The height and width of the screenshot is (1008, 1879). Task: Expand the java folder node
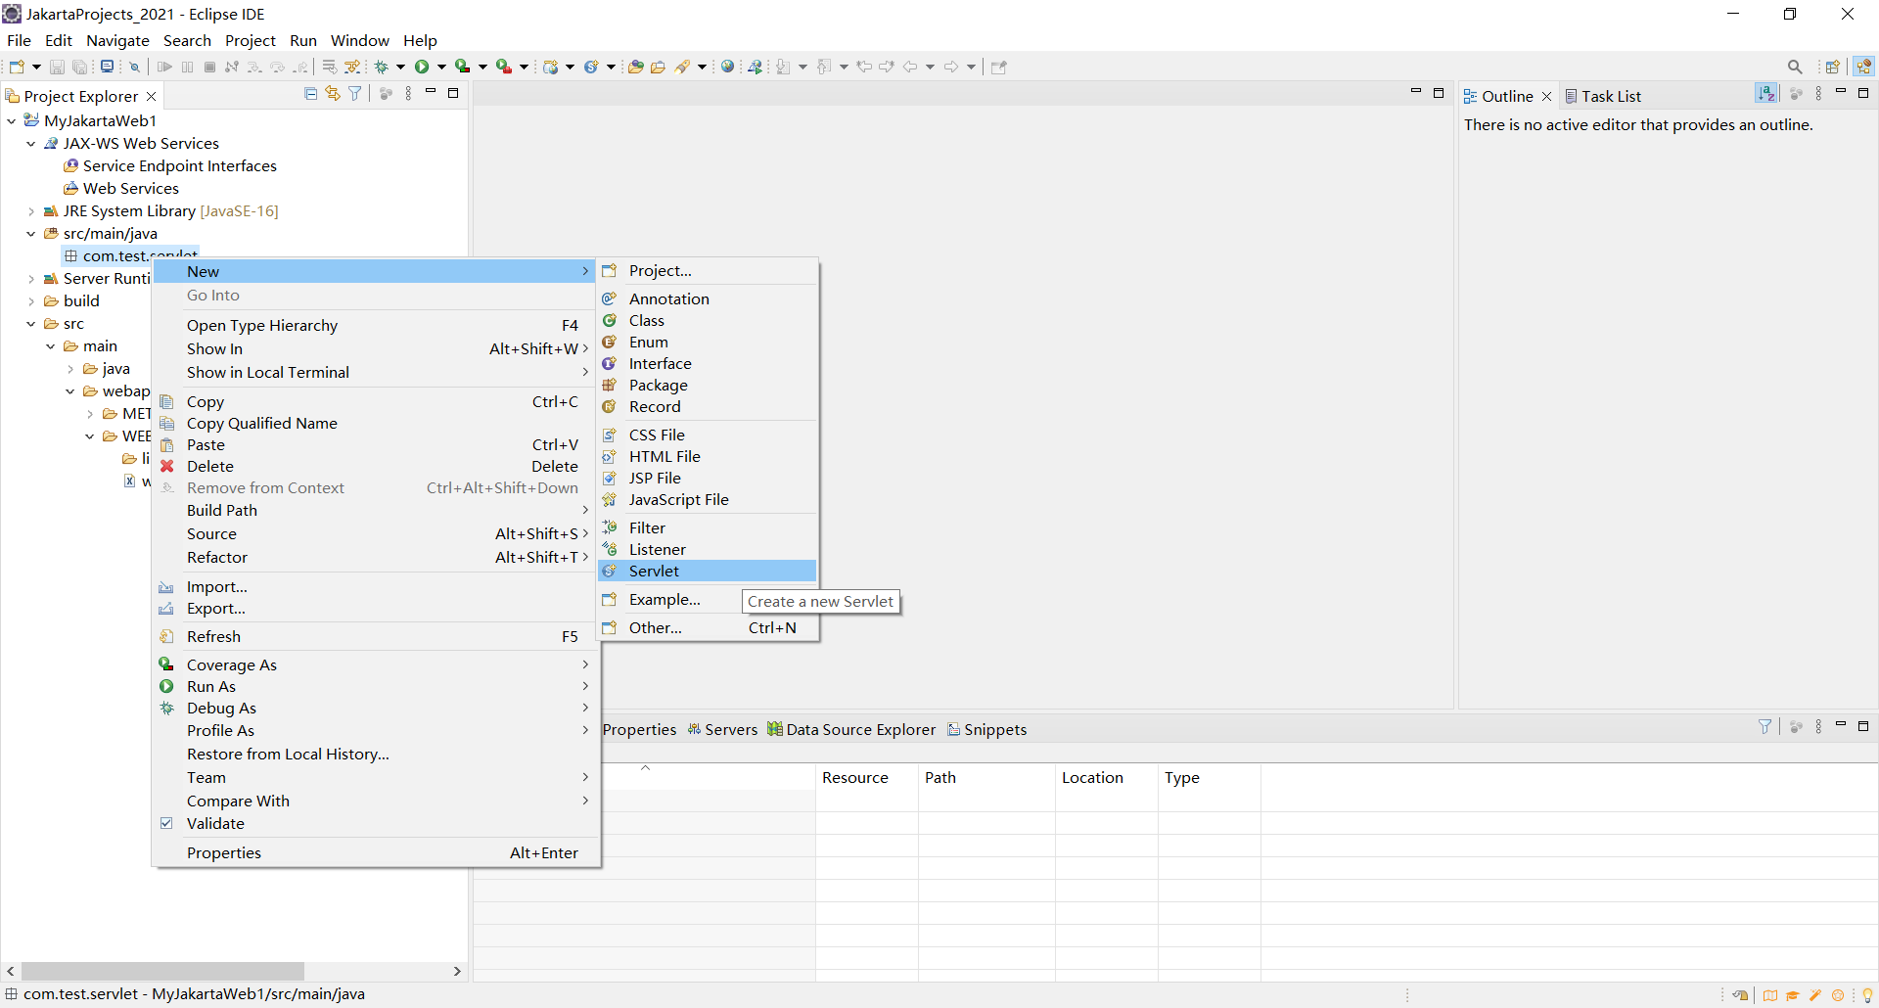[x=70, y=368]
